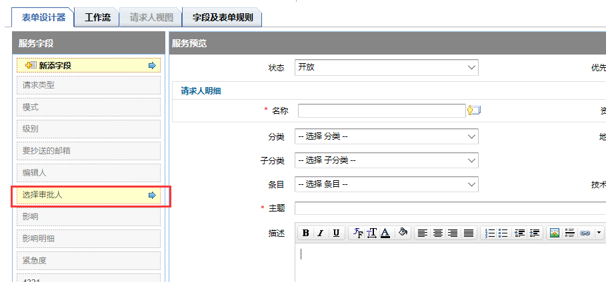This screenshot has width=606, height=282.
Task: Insert numbered list
Action: click(490, 233)
